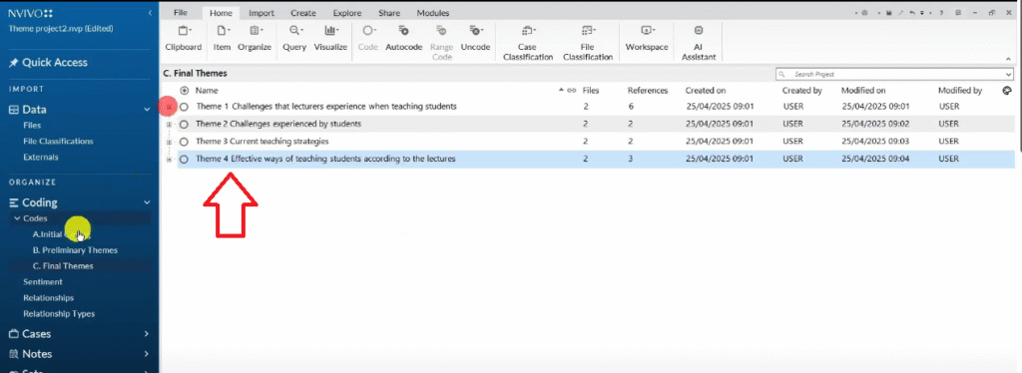
Task: Click the undo arrow in title bar
Action: tap(912, 13)
